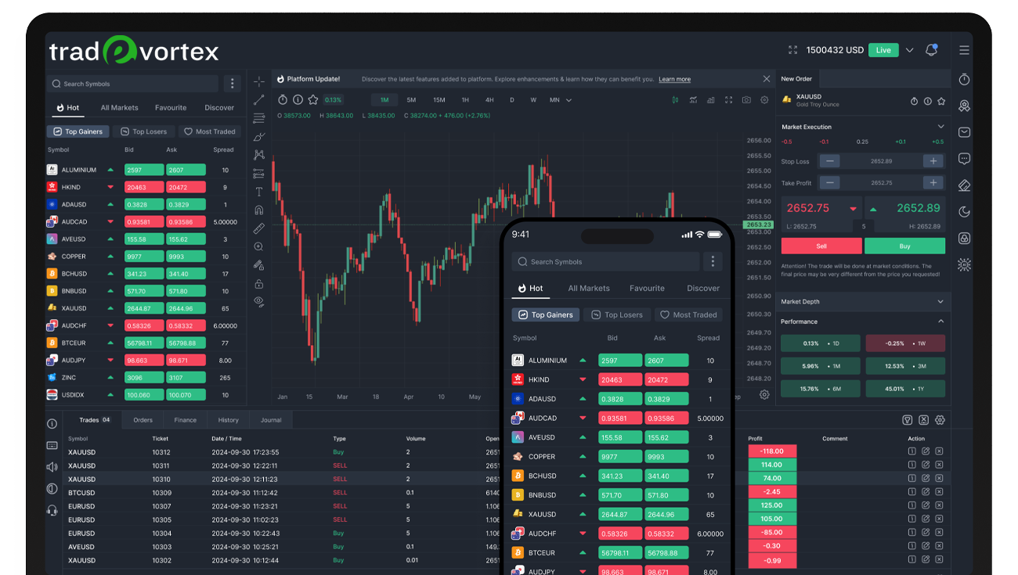Select the 1H timeframe

click(x=465, y=100)
